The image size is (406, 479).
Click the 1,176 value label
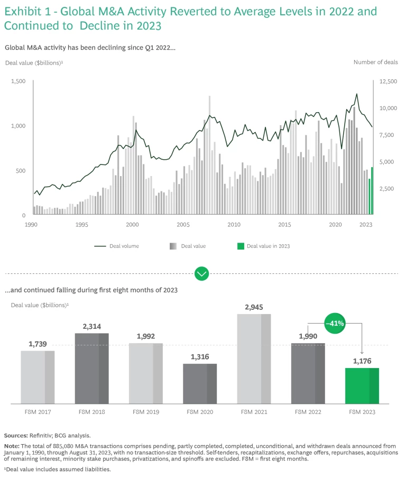362,361
